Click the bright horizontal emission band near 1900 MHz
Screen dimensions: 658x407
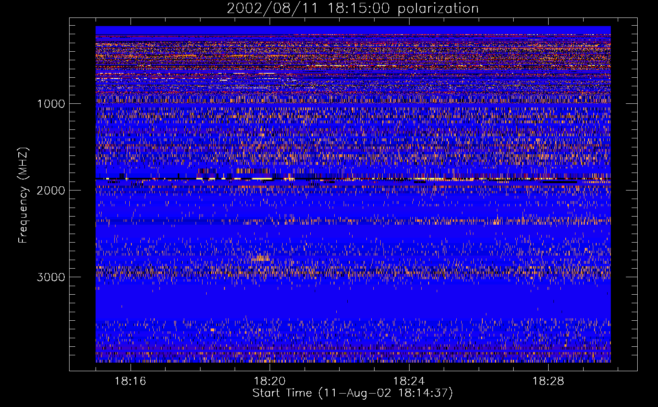pos(353,179)
